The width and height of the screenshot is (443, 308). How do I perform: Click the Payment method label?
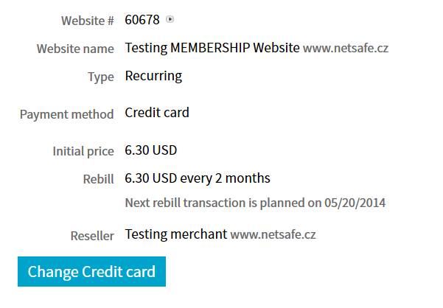click(x=66, y=115)
